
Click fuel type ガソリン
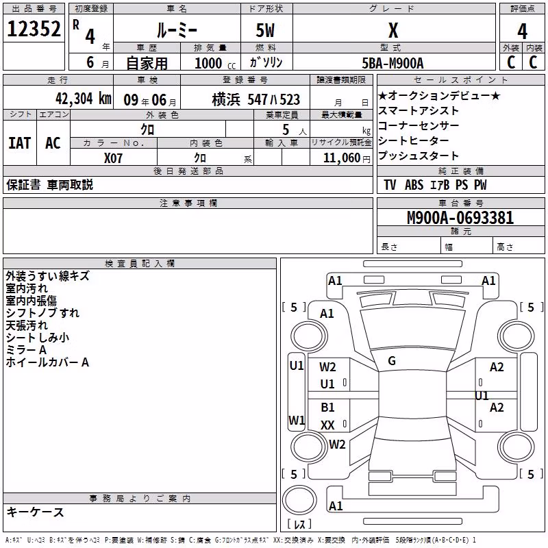click(266, 62)
